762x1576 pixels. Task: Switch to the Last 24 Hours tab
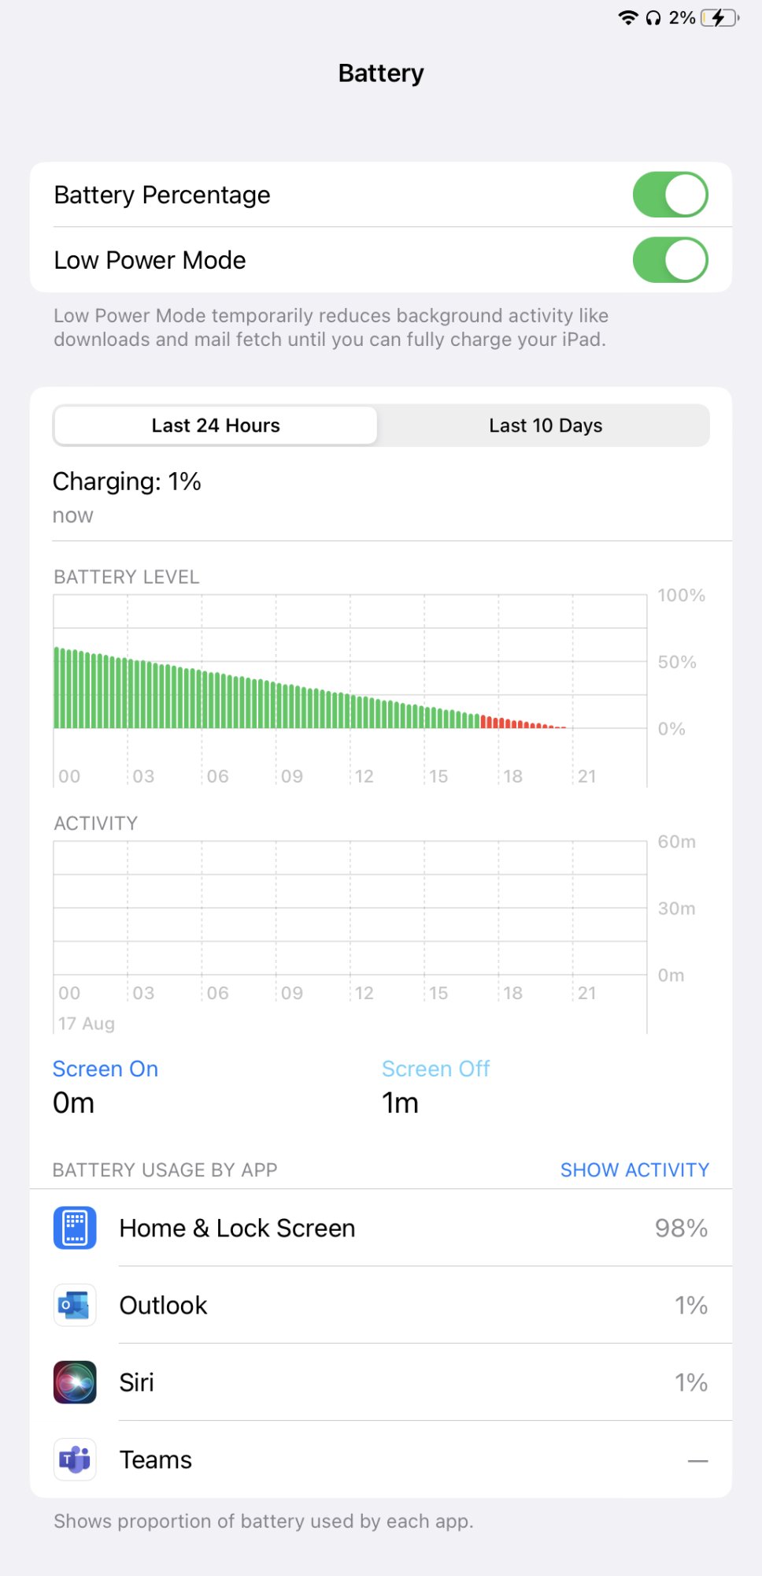[216, 426]
